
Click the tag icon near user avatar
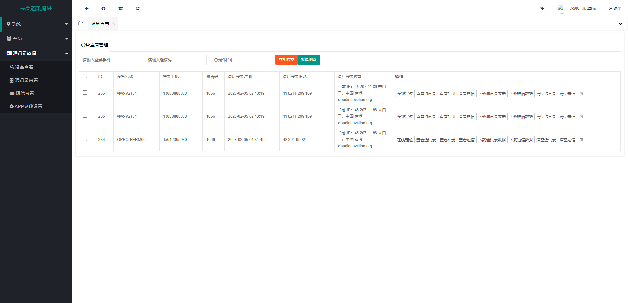542,8
